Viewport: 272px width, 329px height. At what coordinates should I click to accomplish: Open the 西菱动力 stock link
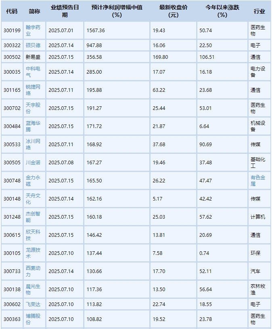(33, 271)
